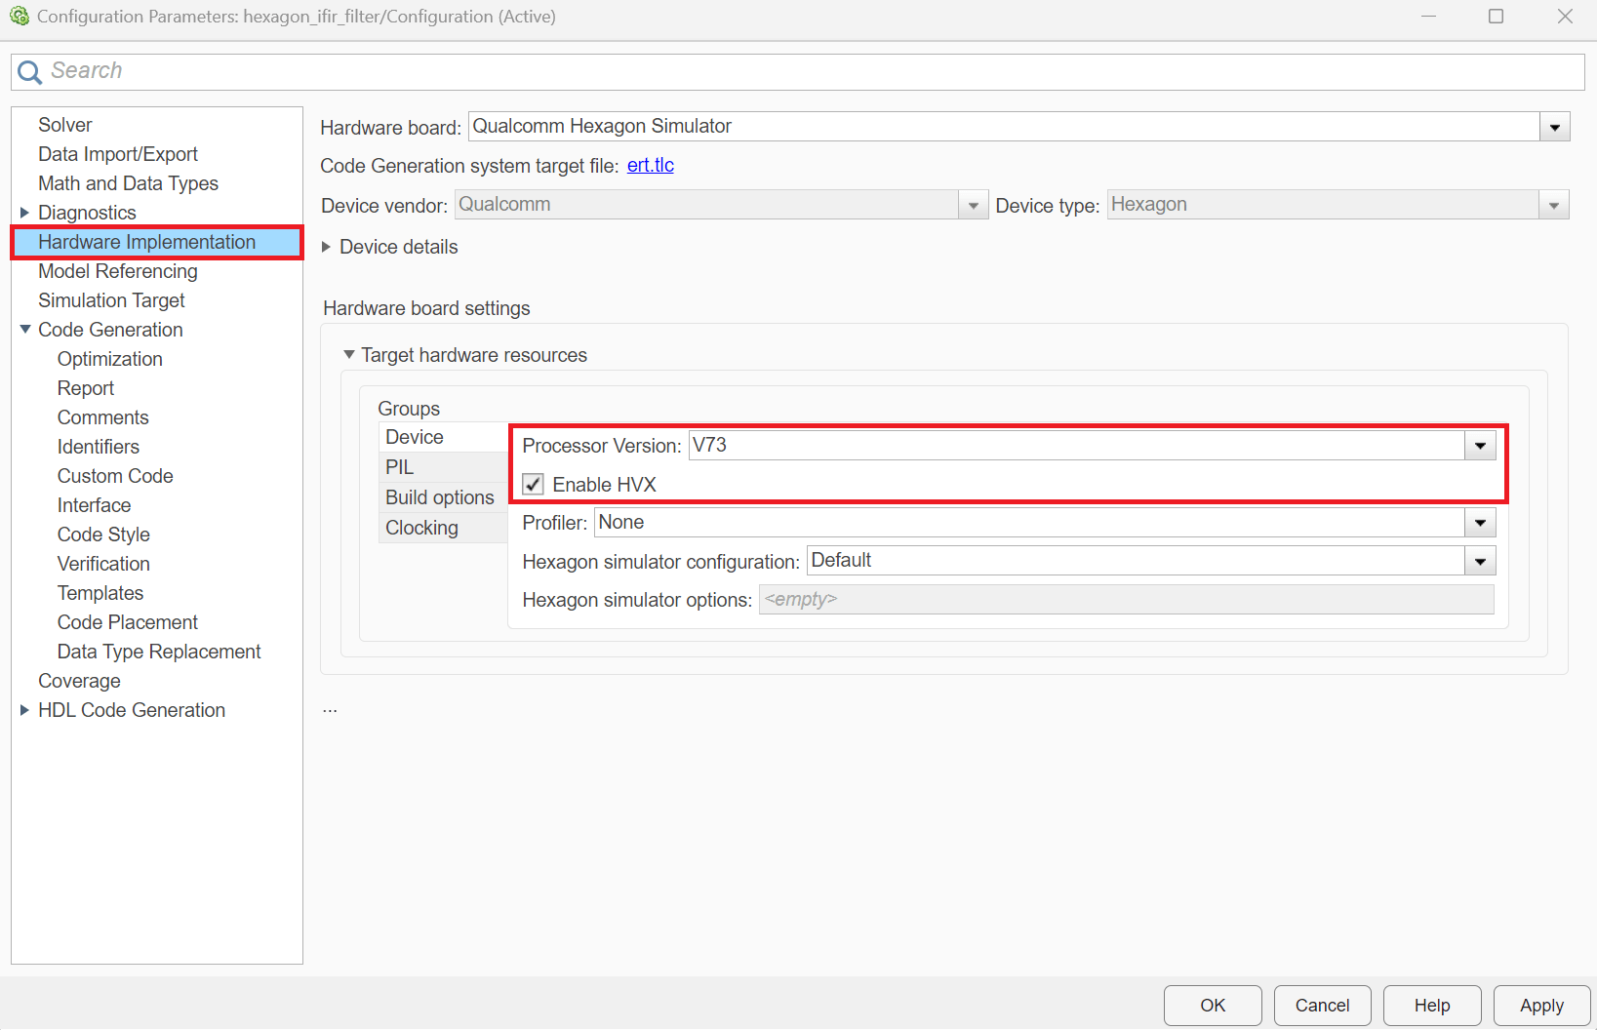
Task: Open the ert.tlc target file link
Action: pos(650,166)
